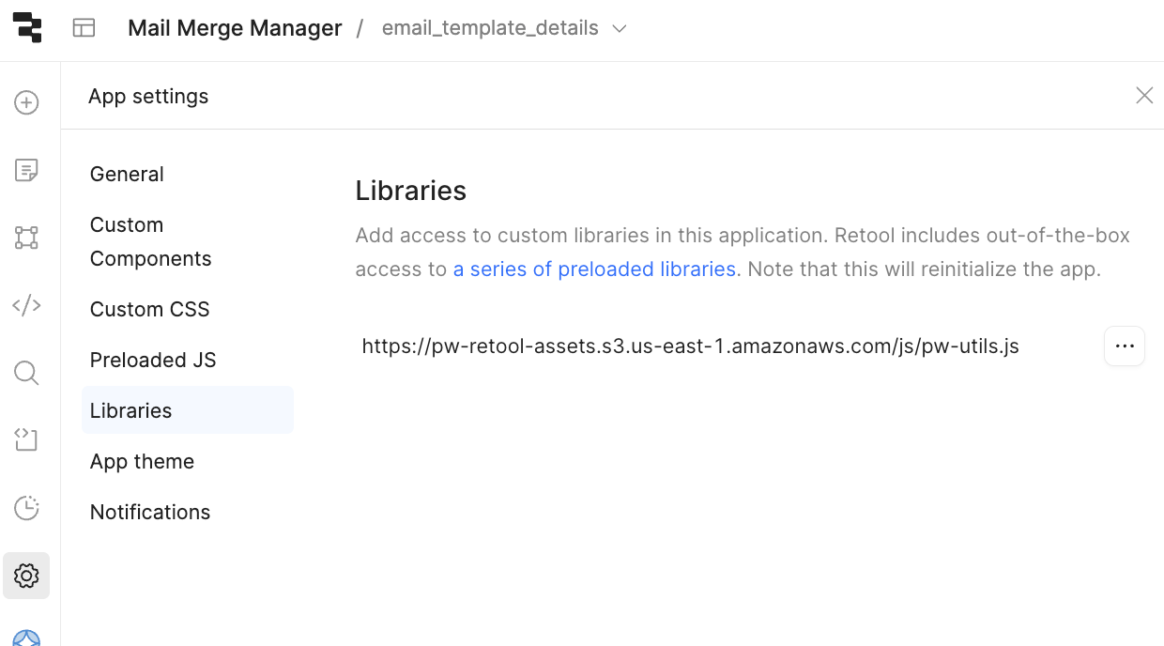Switch to Custom CSS settings
Image resolution: width=1164 pixels, height=646 pixels.
[149, 310]
